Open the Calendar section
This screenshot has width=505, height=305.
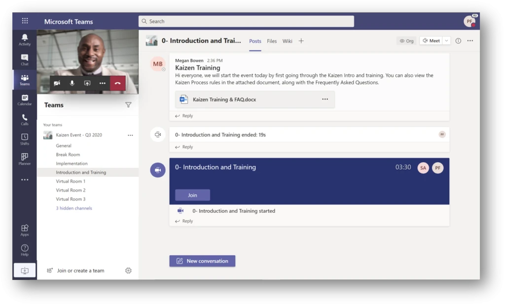pyautogui.click(x=24, y=99)
